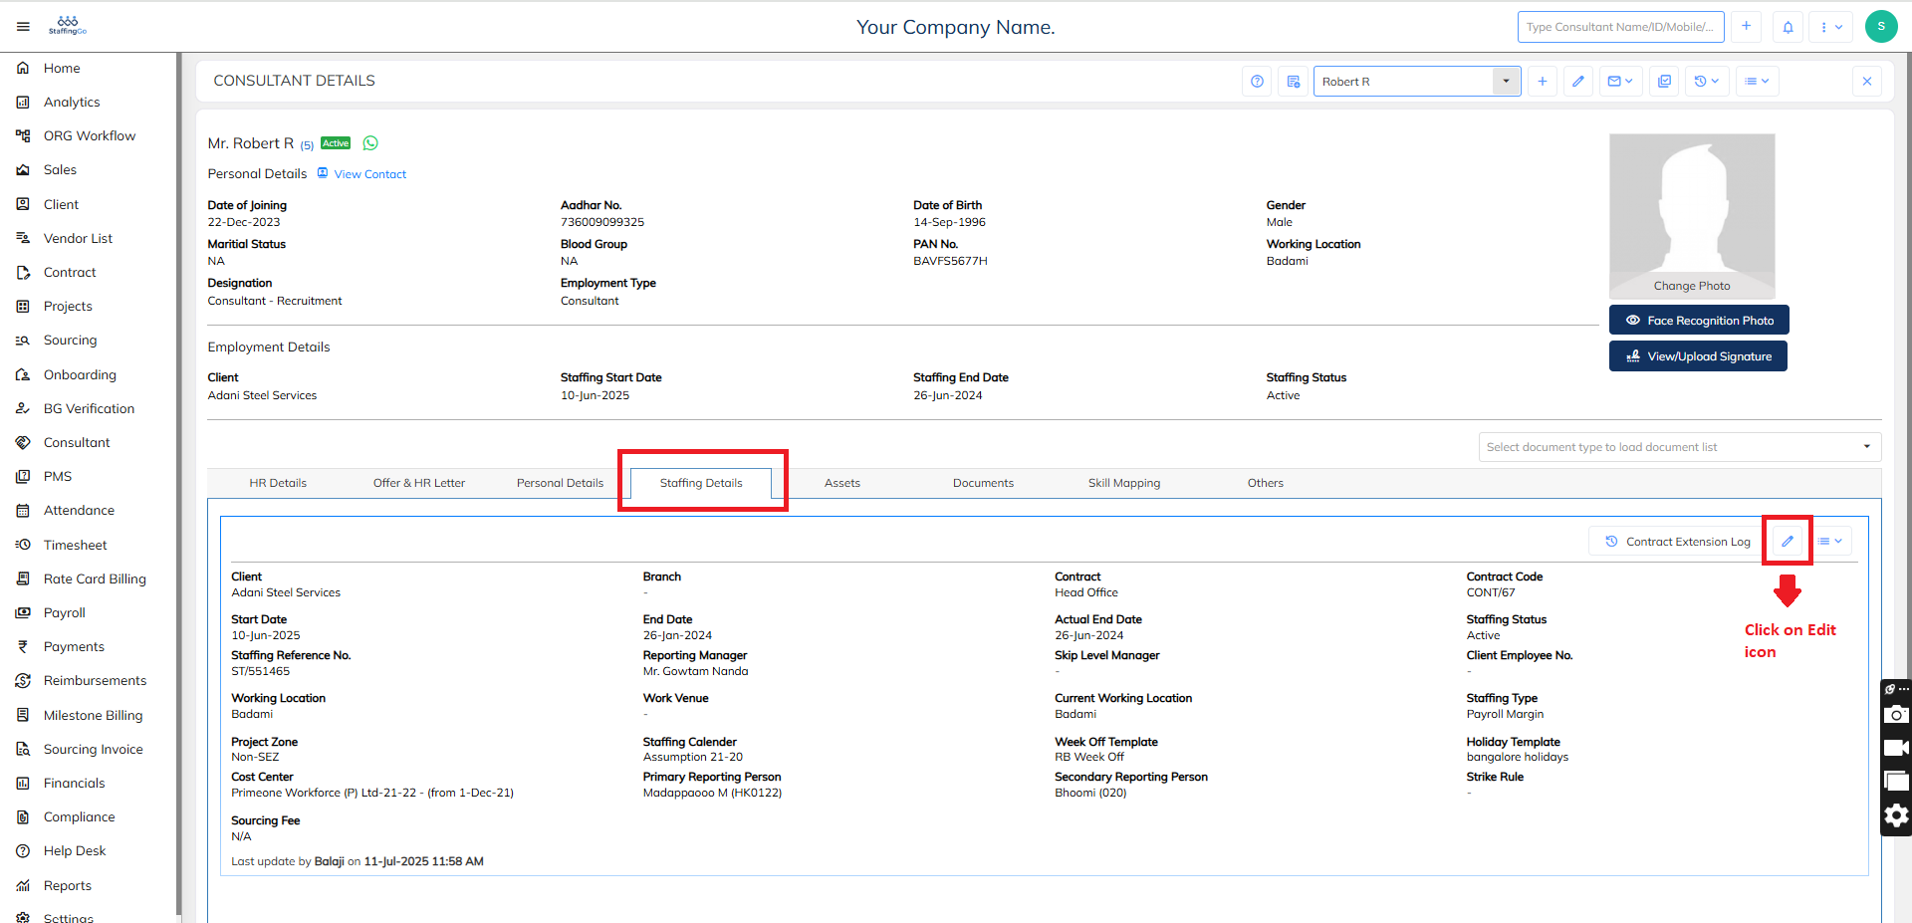Open the Others tab

tap(1266, 484)
